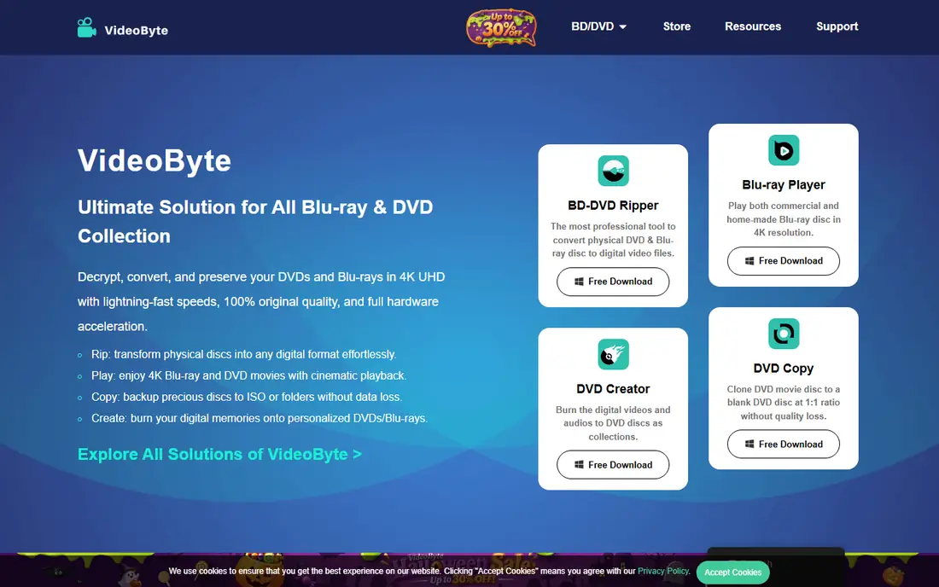Viewport: 939px width, 587px height.
Task: Click the 'Copy: backup precious discs' bullet
Action: tap(247, 397)
